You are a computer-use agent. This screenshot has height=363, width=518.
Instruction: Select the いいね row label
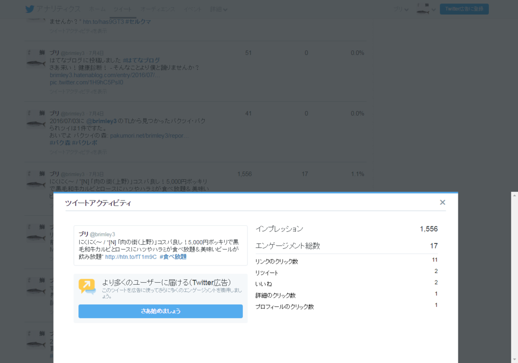point(264,284)
